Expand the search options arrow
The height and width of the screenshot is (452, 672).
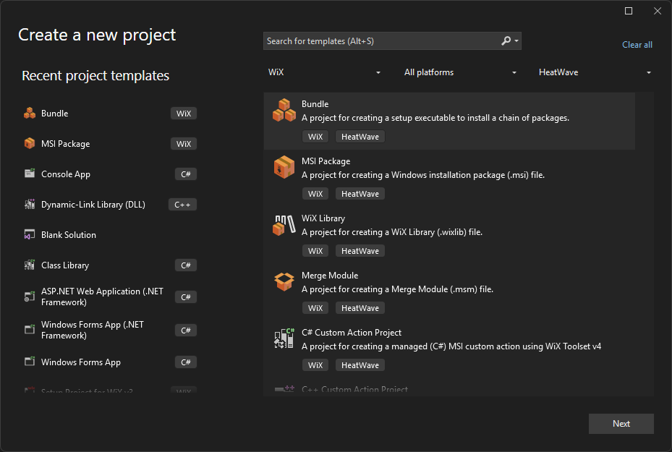516,41
